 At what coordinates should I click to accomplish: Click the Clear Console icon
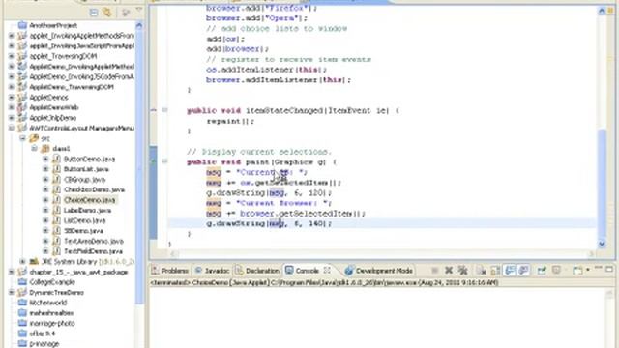click(x=482, y=271)
